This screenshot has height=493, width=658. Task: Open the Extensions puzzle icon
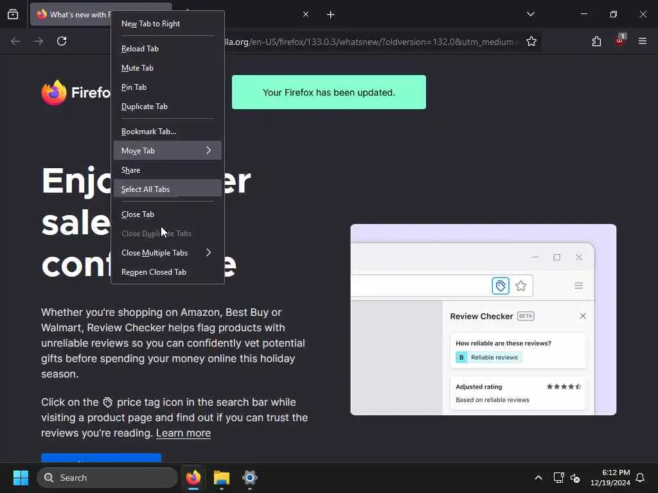click(x=596, y=41)
